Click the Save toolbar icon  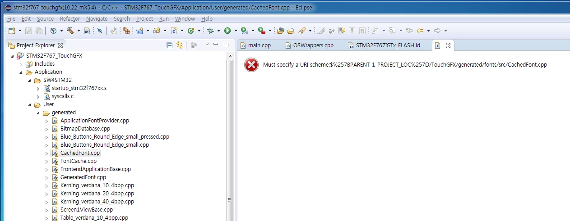click(28, 31)
